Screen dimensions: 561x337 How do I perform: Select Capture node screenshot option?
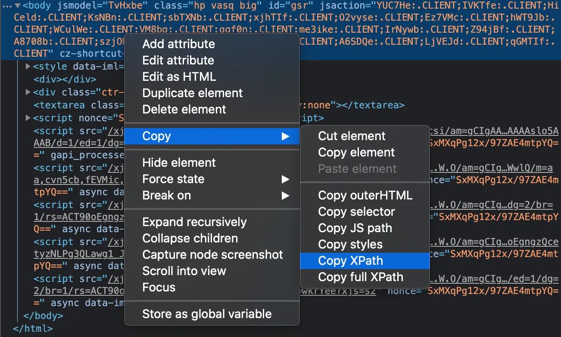click(212, 255)
